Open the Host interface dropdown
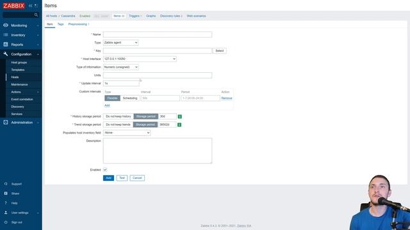Image resolution: width=410 pixels, height=230 pixels. pyautogui.click(x=140, y=59)
